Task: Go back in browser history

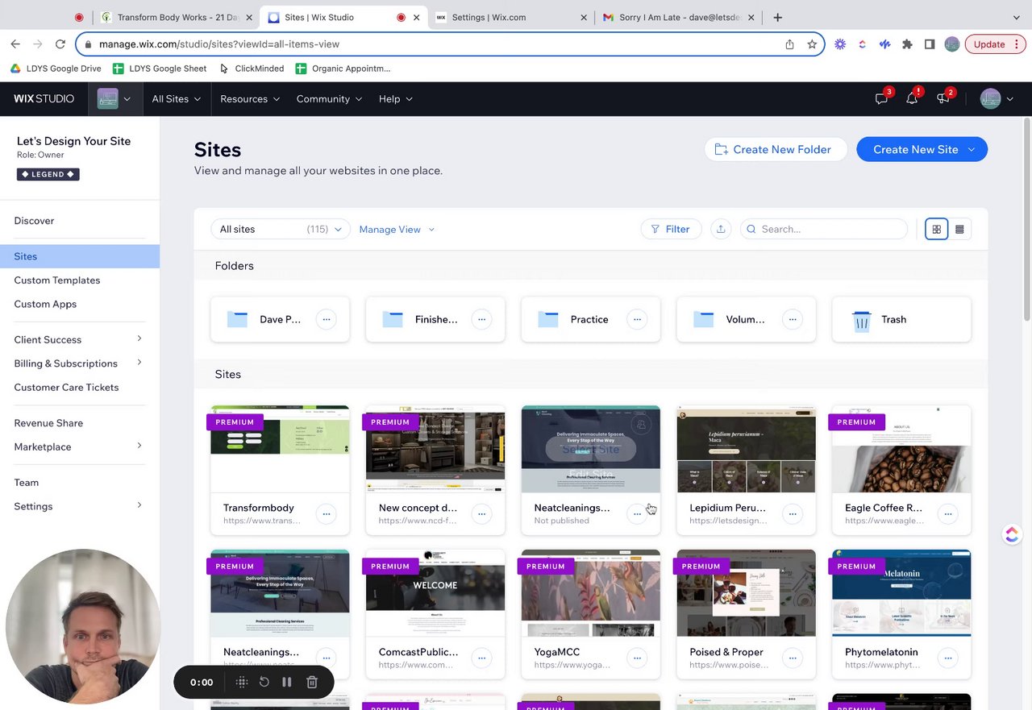Action: coord(15,44)
